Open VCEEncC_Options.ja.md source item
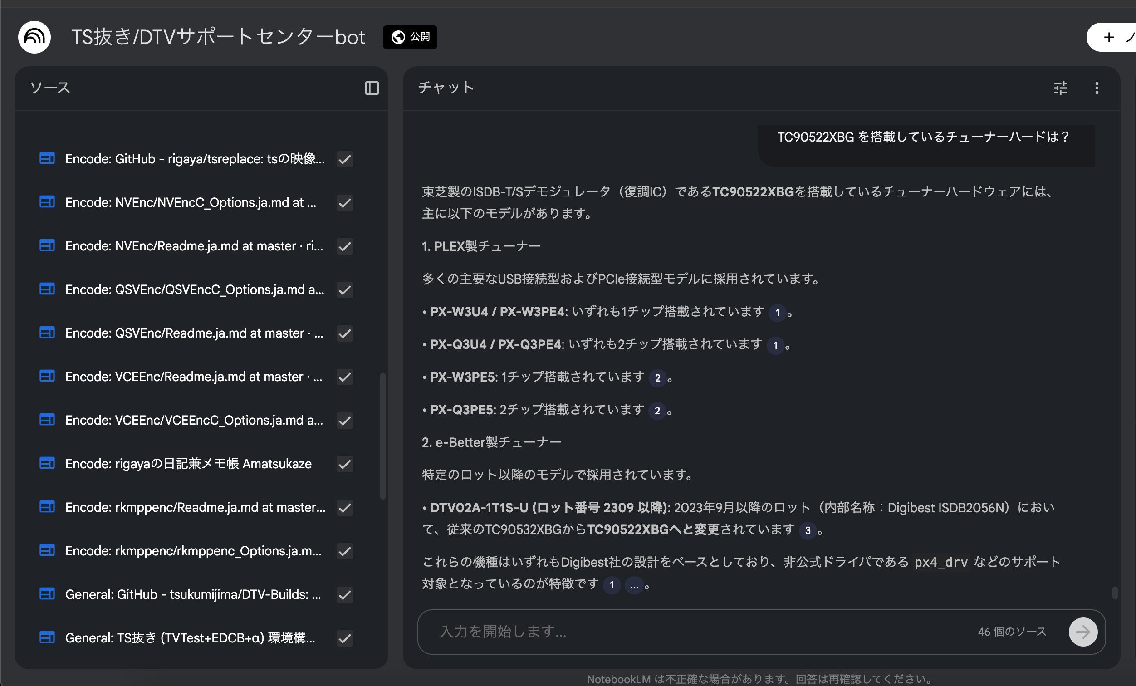 click(194, 420)
